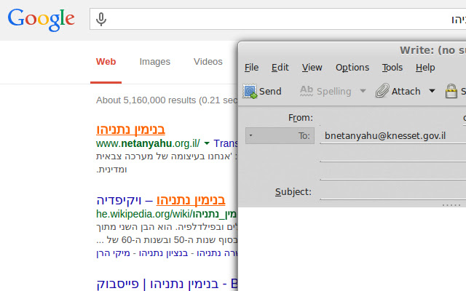The width and height of the screenshot is (466, 291).
Task: Open the מיקי הרן sitelink
Action: [114, 253]
